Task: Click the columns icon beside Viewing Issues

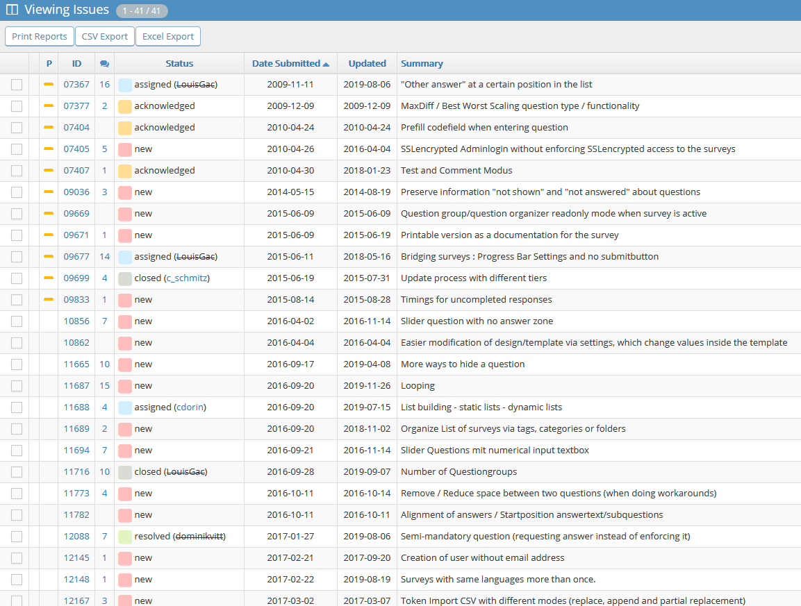Action: (x=12, y=10)
